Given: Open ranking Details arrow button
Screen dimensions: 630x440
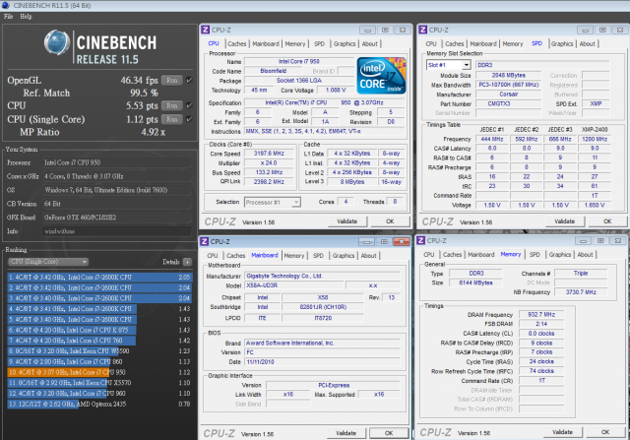Looking at the screenshot, I should tap(187, 262).
